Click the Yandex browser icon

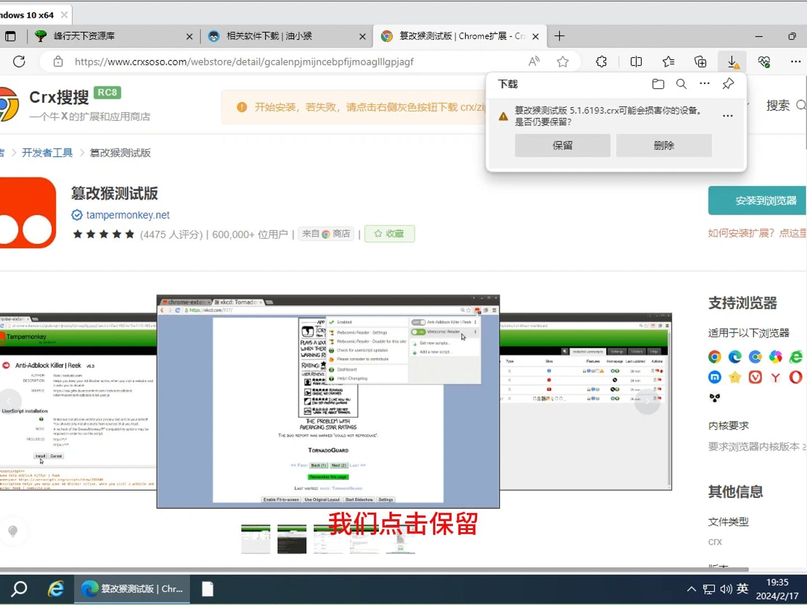pyautogui.click(x=776, y=378)
